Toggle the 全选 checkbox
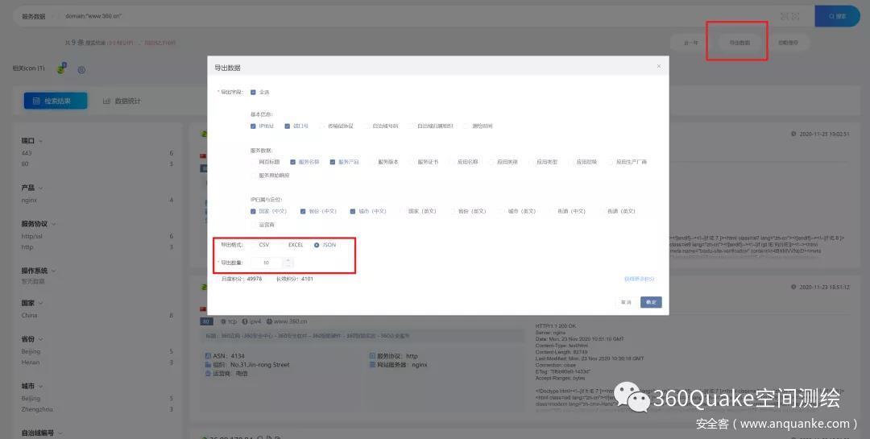 (x=254, y=92)
